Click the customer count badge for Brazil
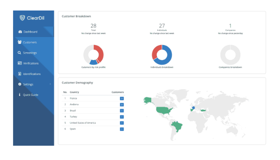Image resolution: width=280 pixels, height=160 pixels. pos(122,111)
